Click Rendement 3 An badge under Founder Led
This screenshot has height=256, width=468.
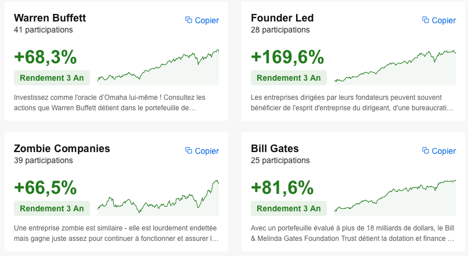pyautogui.click(x=289, y=78)
